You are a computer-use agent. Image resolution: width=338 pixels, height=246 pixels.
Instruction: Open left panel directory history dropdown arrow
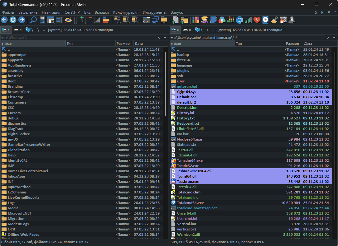(164, 38)
